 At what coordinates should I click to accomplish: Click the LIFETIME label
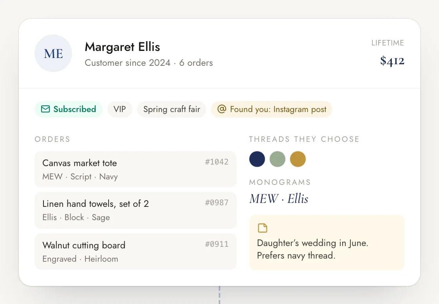click(388, 43)
